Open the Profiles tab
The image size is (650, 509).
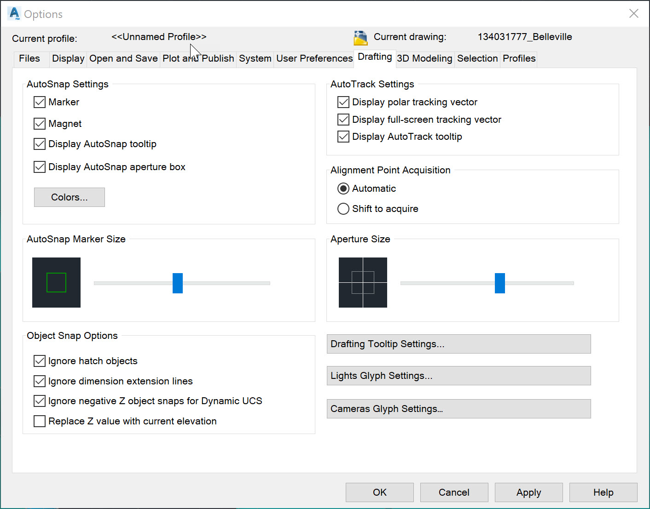click(x=518, y=58)
